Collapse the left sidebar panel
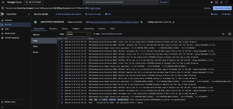Viewport: 233px width, 109px height. 2,107
